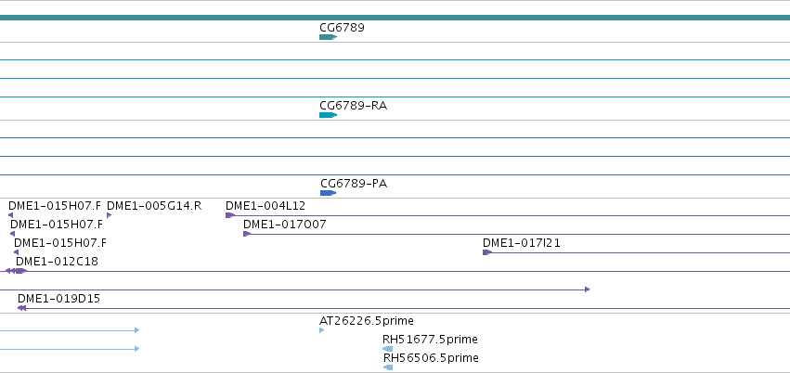This screenshot has width=790, height=373.
Task: Click the light blue arrowhead in the AT26226.5prime row
Action: pos(137,330)
